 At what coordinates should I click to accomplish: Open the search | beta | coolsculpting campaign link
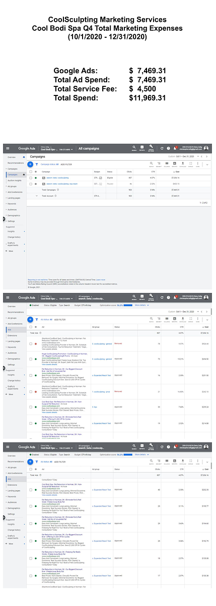pyautogui.click(x=55, y=178)
